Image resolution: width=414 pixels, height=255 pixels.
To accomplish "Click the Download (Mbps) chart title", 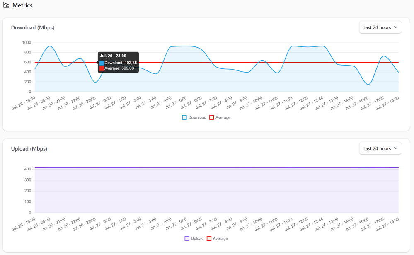I will tap(33, 27).
